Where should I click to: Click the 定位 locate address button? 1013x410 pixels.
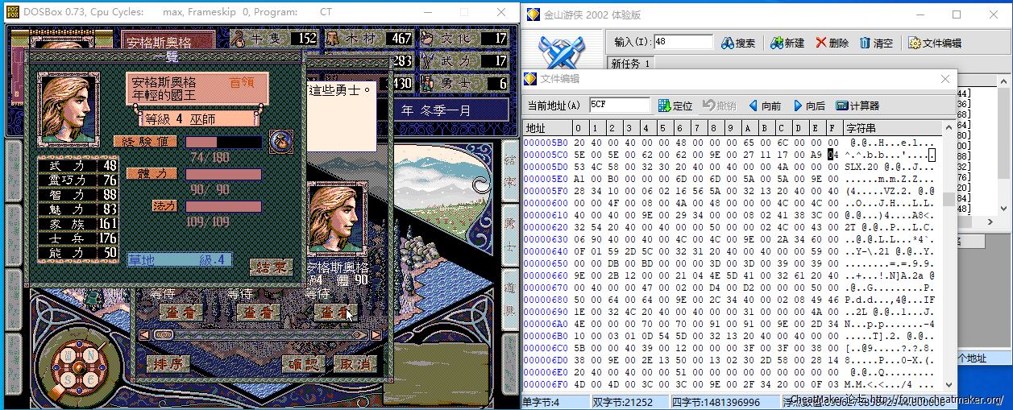[675, 106]
